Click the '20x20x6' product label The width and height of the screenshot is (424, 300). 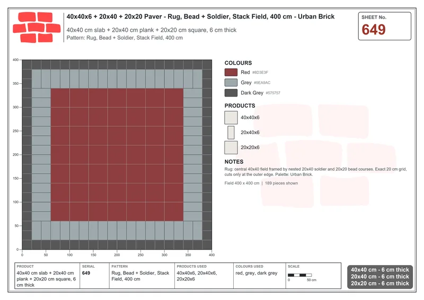click(x=250, y=147)
